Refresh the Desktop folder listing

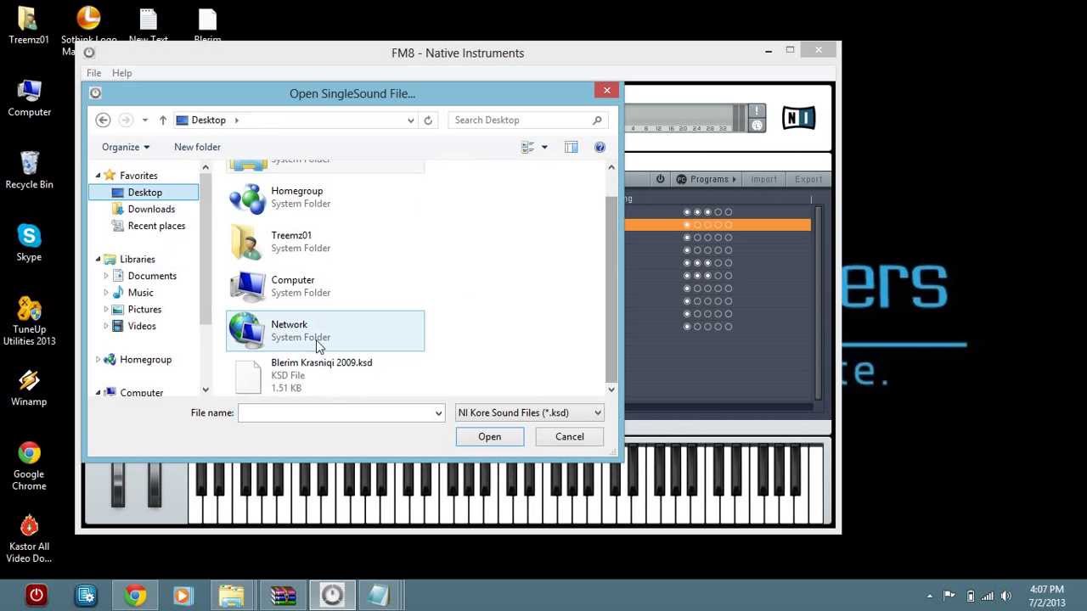tap(428, 121)
